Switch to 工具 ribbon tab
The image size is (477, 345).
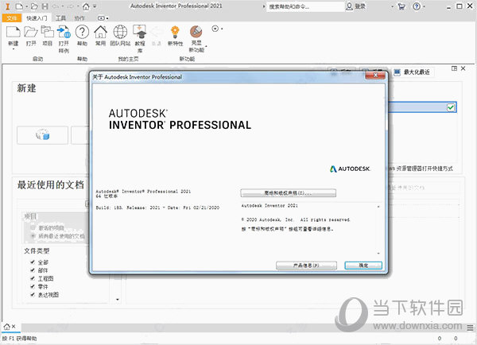(60, 18)
